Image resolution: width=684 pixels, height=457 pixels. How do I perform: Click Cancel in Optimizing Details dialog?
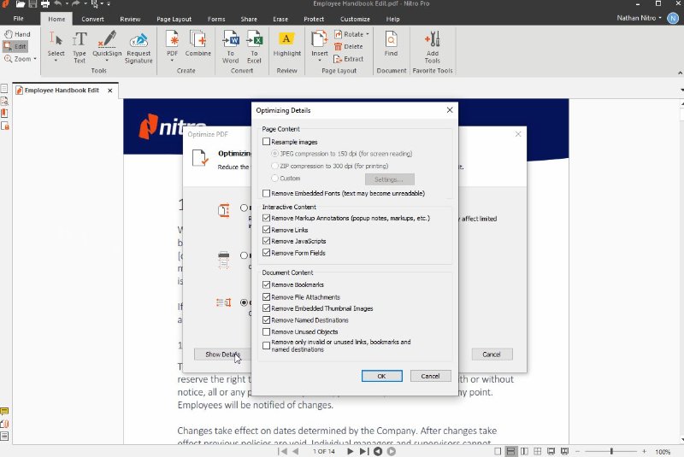tap(430, 376)
